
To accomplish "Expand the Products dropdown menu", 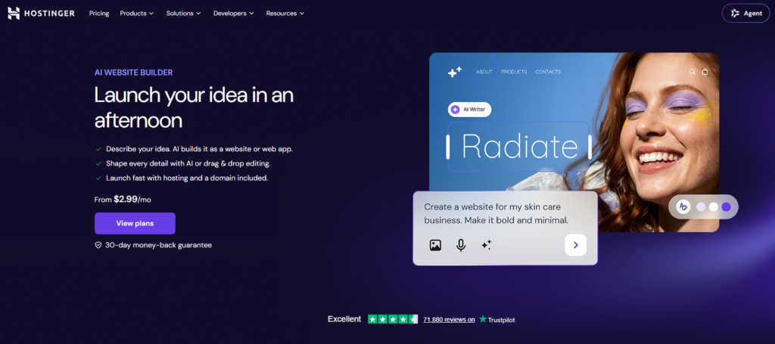I will point(137,14).
